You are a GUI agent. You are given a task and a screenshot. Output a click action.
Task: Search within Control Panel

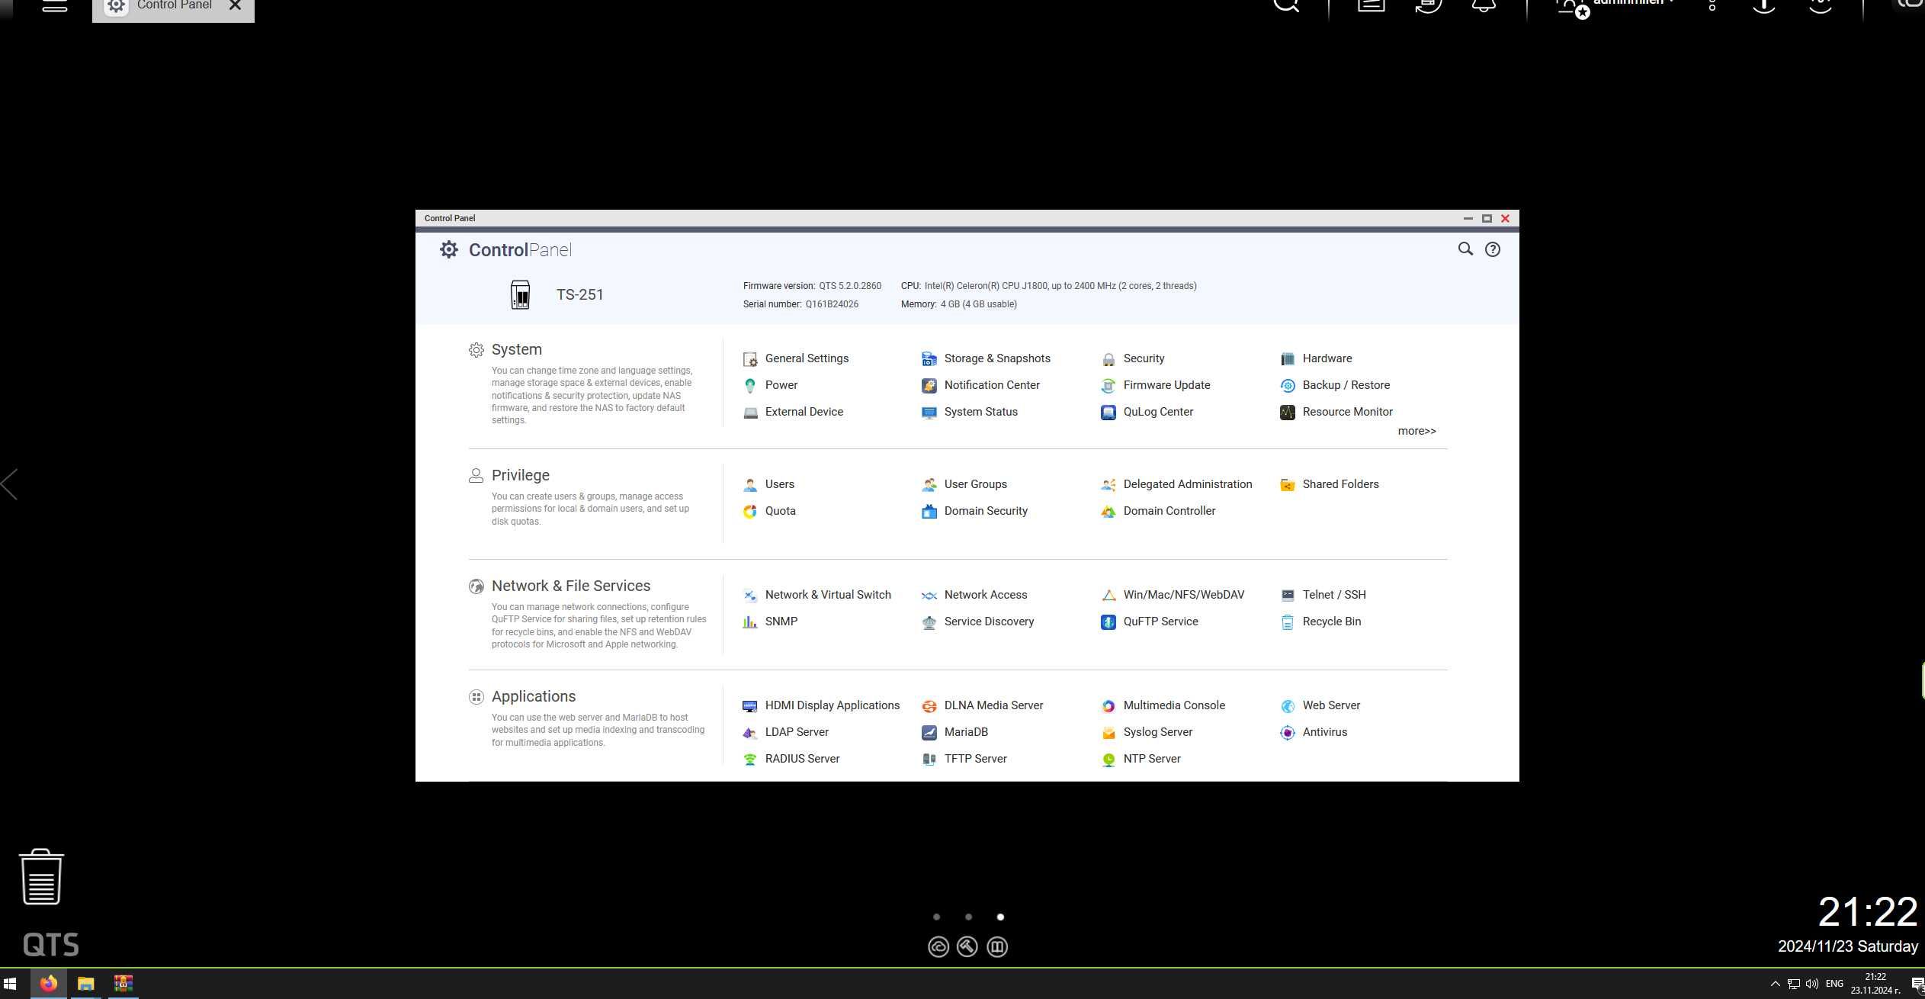point(1465,249)
